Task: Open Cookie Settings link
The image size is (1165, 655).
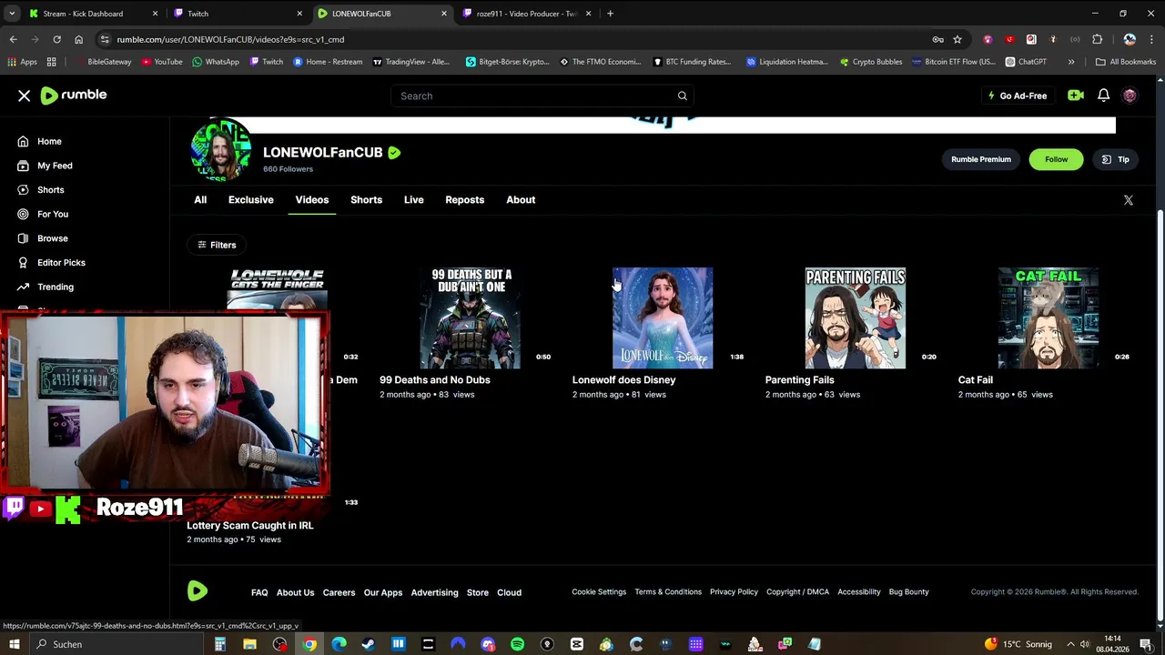Action: (x=599, y=592)
